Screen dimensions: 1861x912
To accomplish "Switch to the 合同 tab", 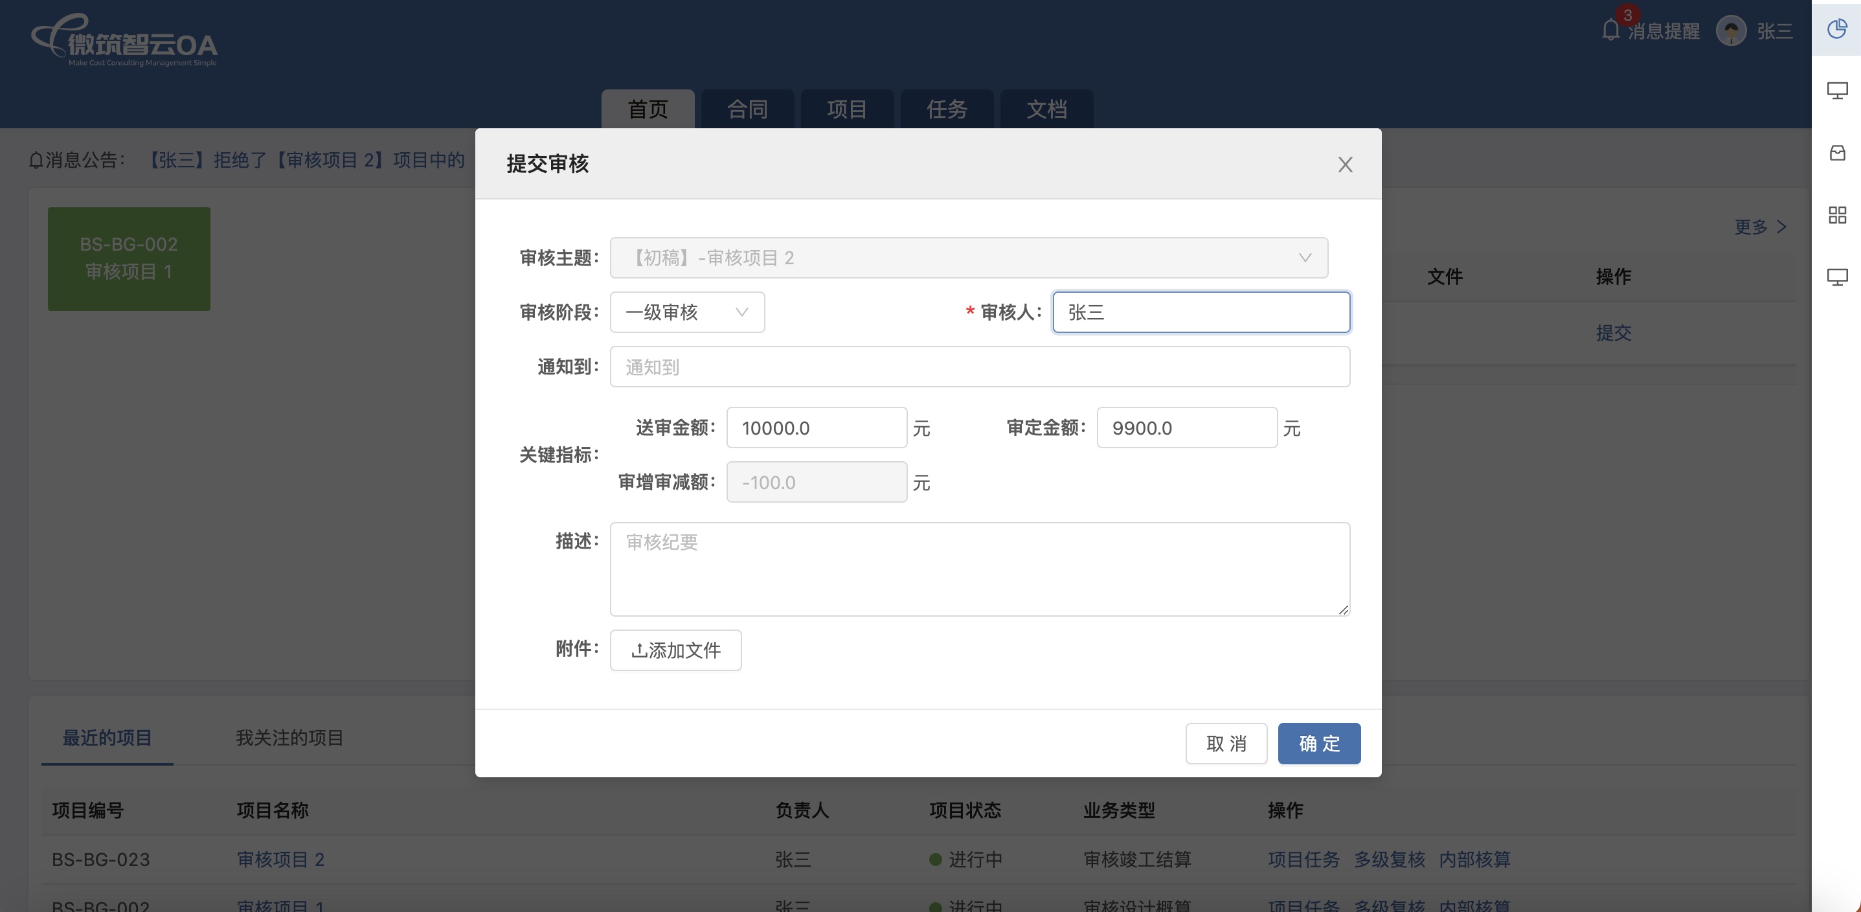I will [x=747, y=109].
